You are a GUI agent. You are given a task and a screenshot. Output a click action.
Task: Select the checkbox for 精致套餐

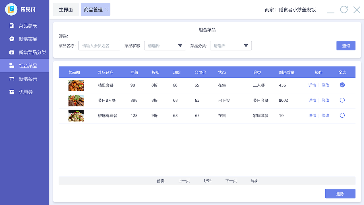(x=342, y=85)
